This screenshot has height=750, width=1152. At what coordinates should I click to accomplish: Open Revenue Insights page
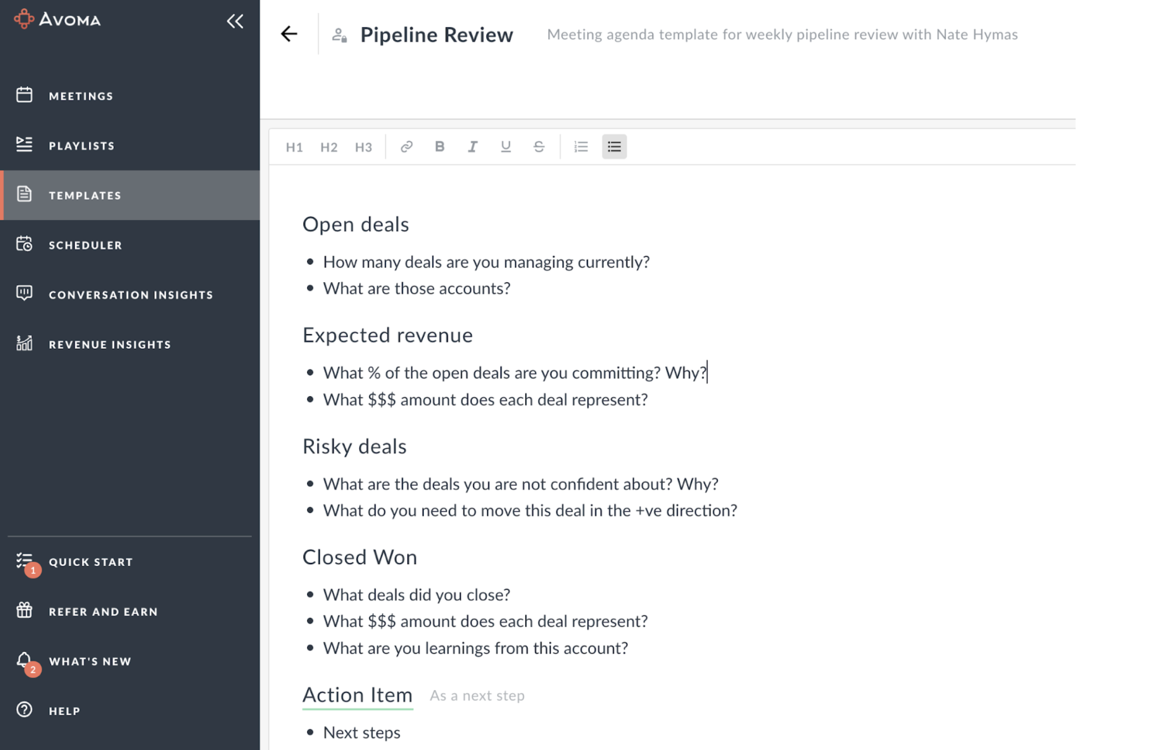(x=110, y=344)
